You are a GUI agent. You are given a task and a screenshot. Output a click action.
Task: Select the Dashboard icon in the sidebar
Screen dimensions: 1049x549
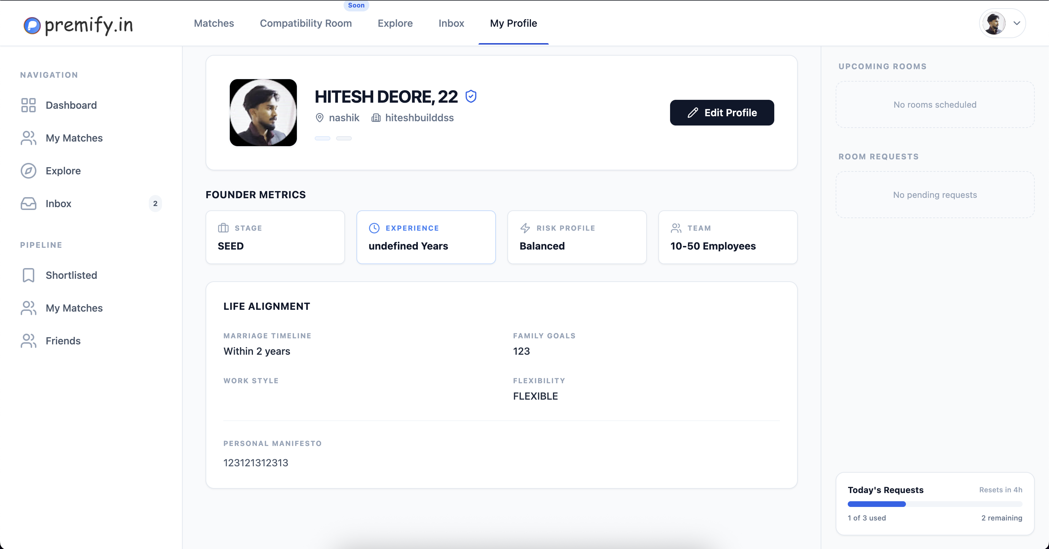coord(28,105)
